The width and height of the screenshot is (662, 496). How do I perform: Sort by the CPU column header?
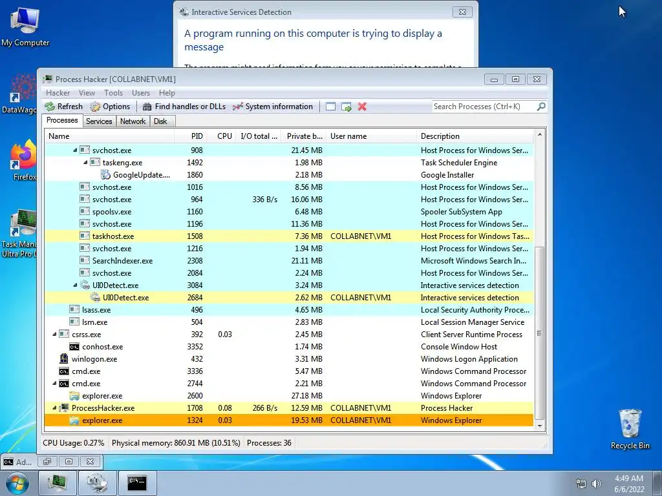(222, 136)
